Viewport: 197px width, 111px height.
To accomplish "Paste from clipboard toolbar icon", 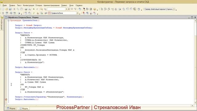I will click(x=22, y=9).
